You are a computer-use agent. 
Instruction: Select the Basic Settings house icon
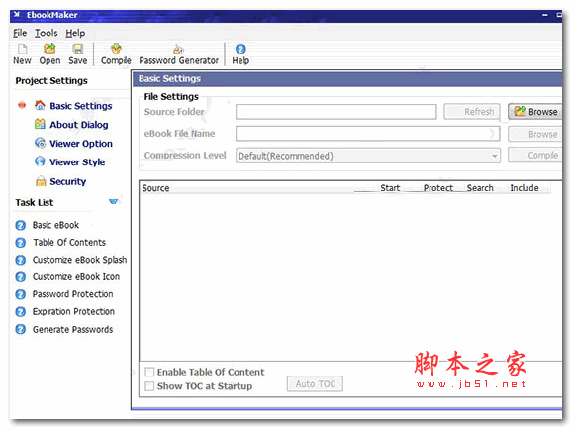coord(40,105)
